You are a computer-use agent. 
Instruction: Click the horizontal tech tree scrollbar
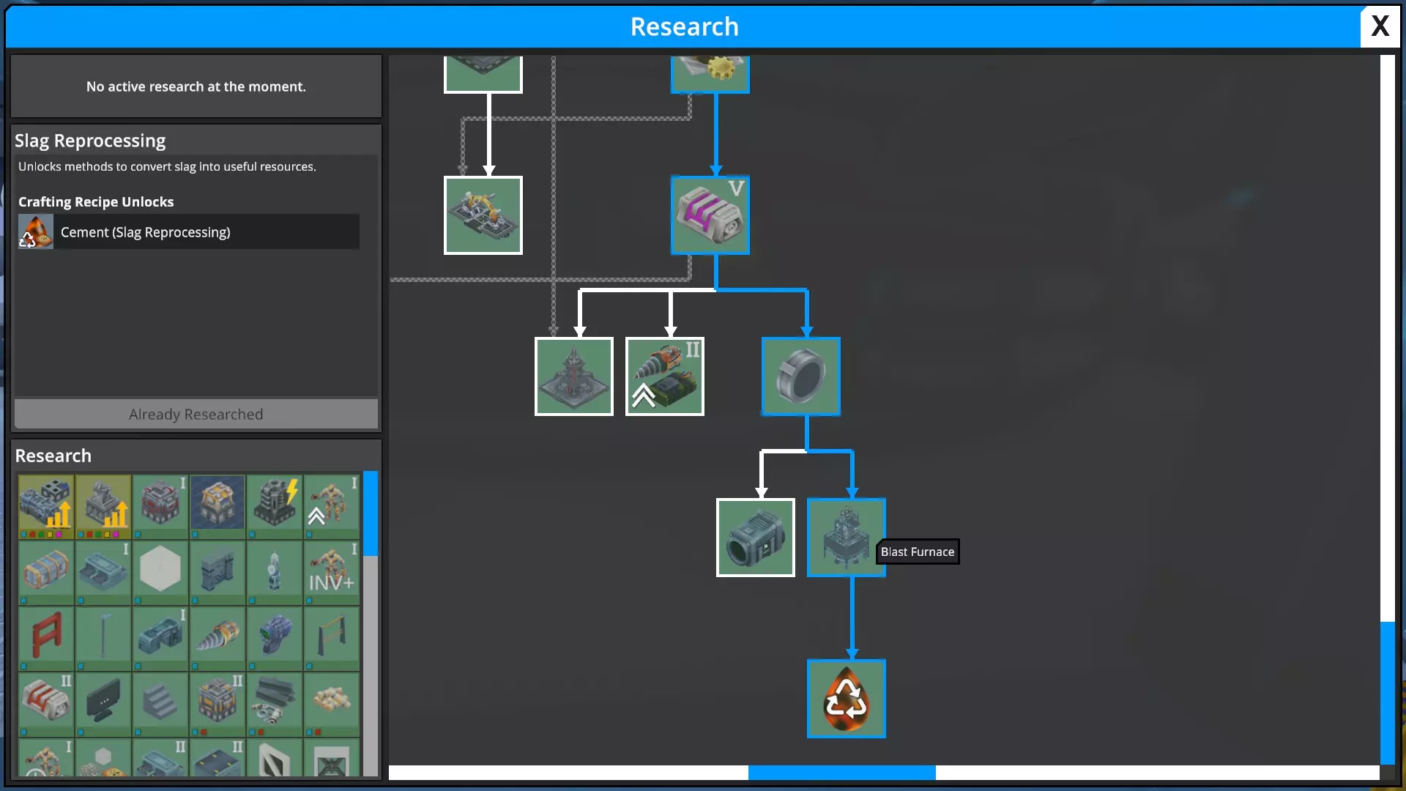coord(841,772)
